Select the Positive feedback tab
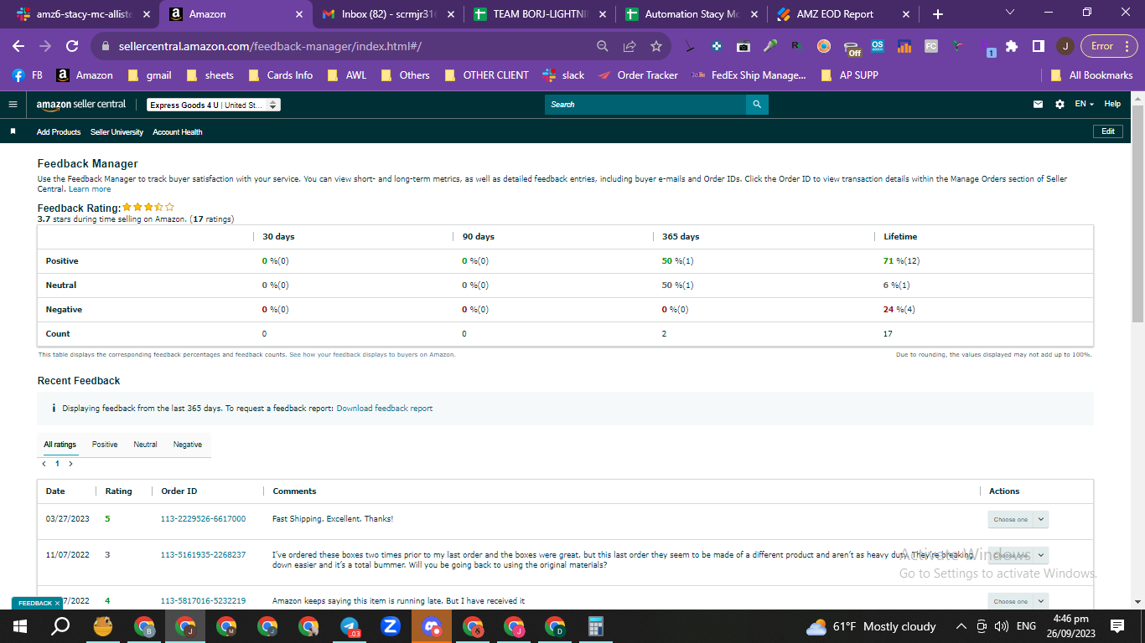Image resolution: width=1145 pixels, height=643 pixels. (105, 445)
